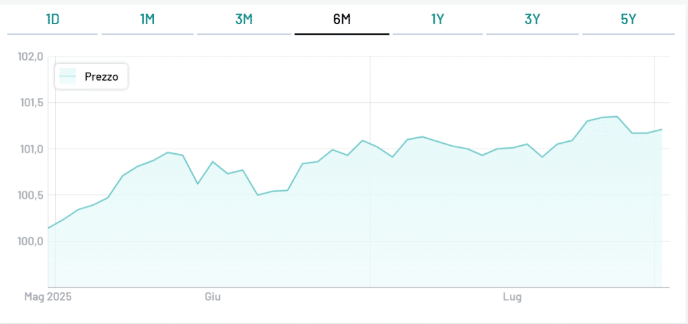Toggle the Prezzo series legend label

click(x=101, y=77)
